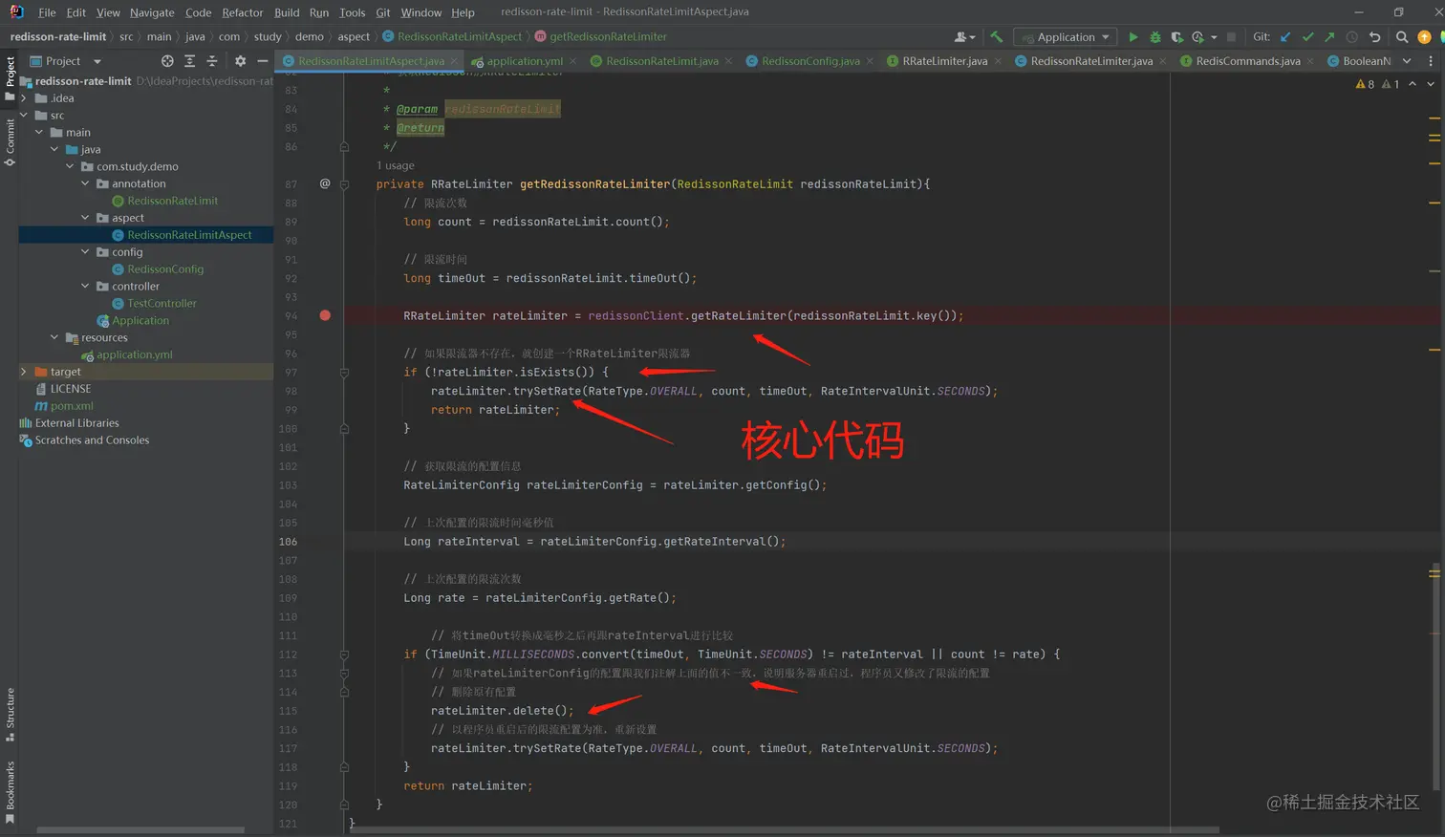Open the Application run configuration dropdown
Screen dimensions: 1445x837
pyautogui.click(x=1067, y=37)
